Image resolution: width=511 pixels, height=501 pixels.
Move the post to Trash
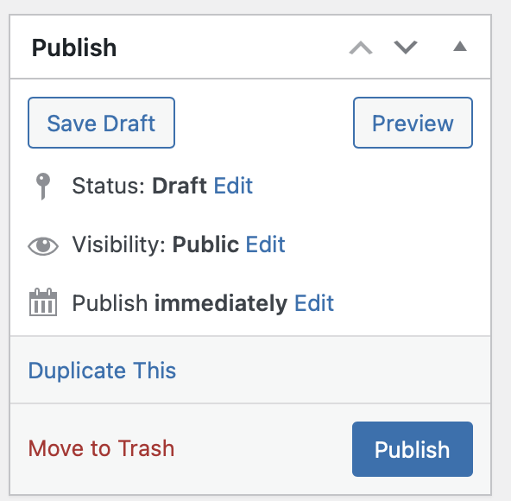(x=101, y=448)
